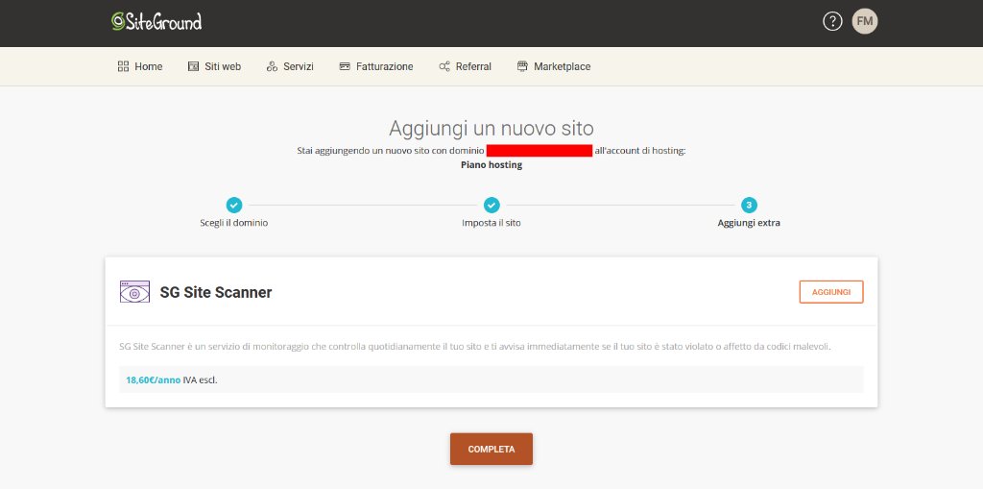Open the Fatturazione menu item
Screen dimensions: 983x489
click(376, 66)
